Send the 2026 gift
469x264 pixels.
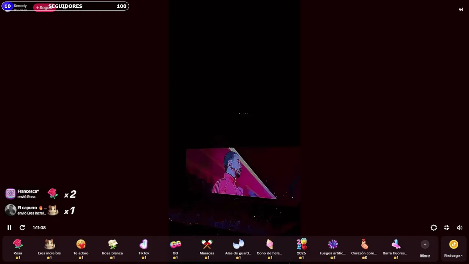301,249
